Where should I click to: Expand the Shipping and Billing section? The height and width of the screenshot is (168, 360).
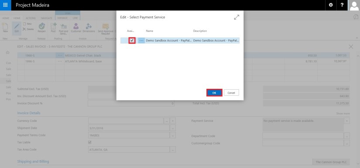click(x=33, y=161)
